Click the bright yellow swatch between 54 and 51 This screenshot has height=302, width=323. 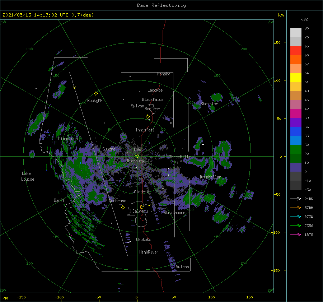296,78
